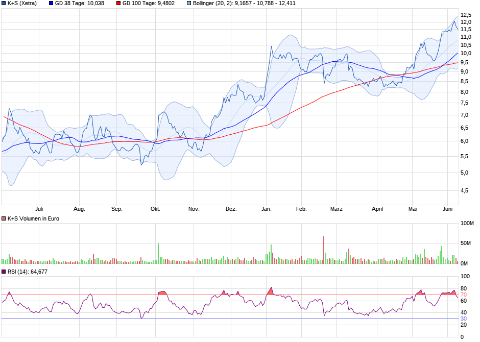Click the 8,0 price axis value
The height and width of the screenshot is (342, 480).
464,92
